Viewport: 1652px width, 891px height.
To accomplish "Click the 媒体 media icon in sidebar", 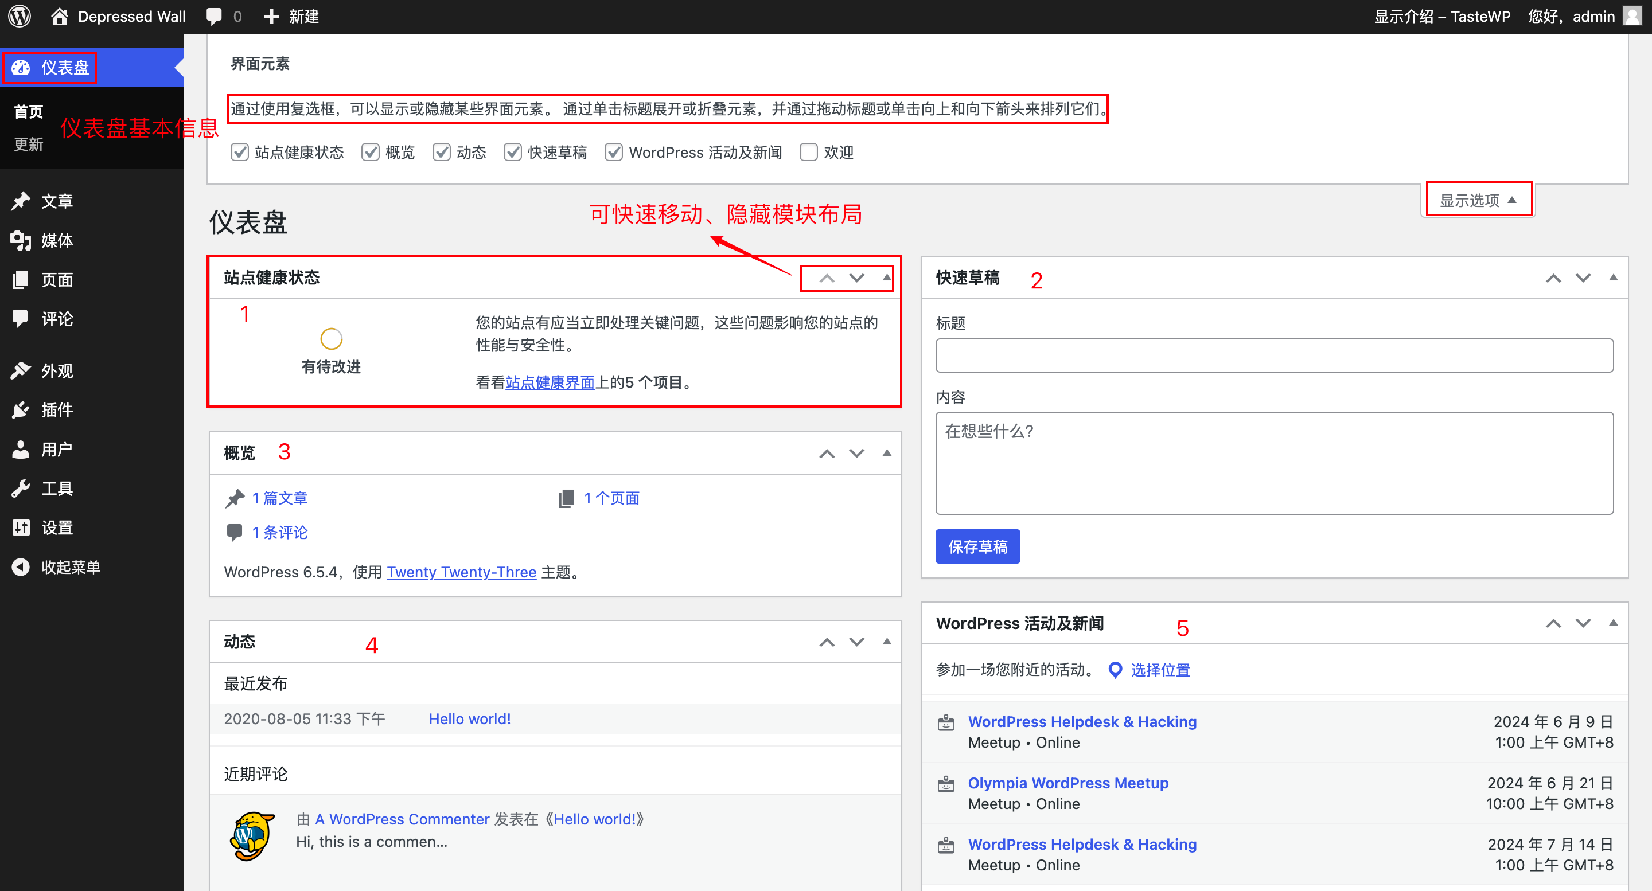I will (21, 240).
